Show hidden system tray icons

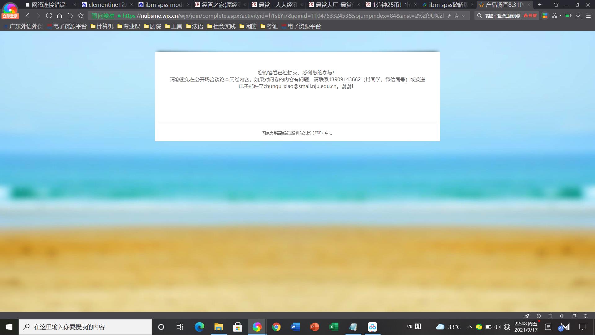pos(469,327)
